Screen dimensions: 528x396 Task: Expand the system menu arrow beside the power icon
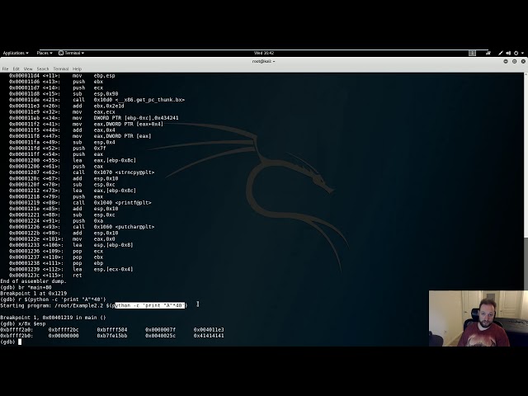click(x=522, y=53)
